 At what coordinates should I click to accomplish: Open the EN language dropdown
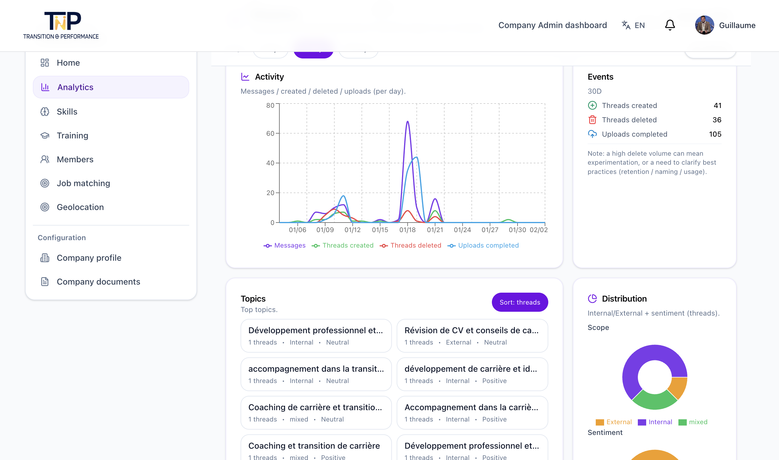633,25
